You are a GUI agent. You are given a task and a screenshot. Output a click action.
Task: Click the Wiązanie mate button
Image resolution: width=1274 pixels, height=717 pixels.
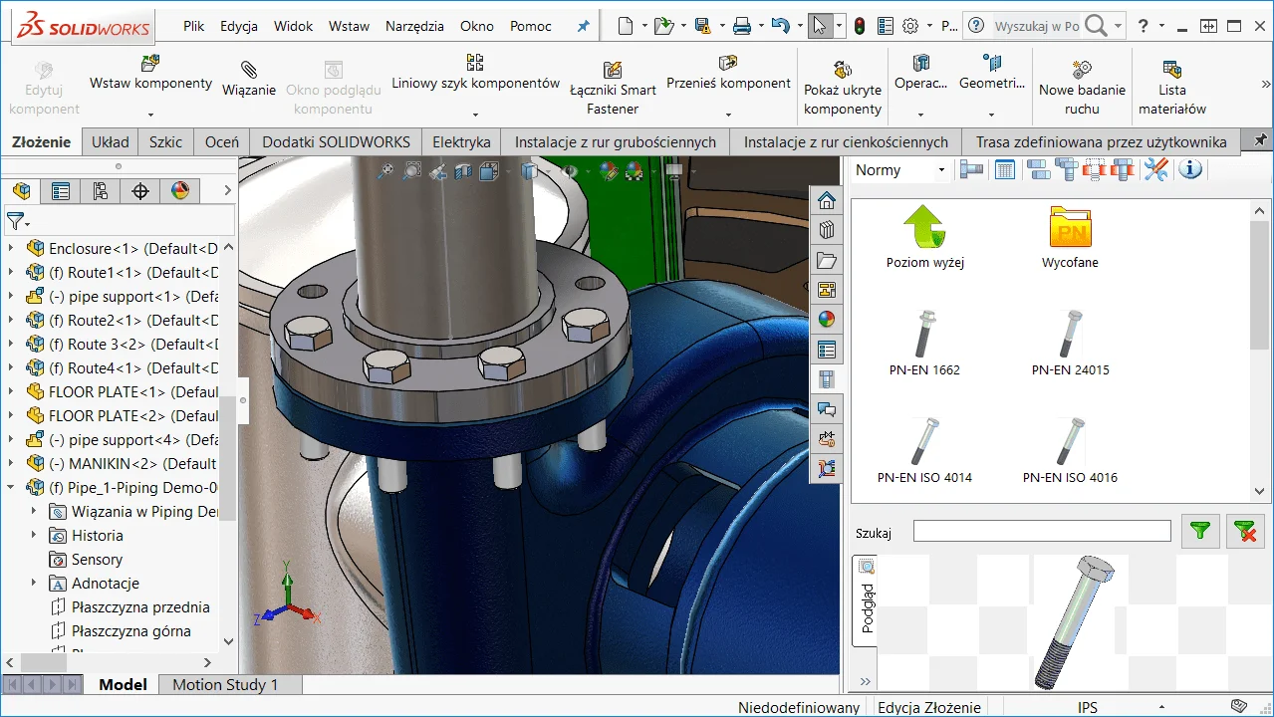pos(249,80)
